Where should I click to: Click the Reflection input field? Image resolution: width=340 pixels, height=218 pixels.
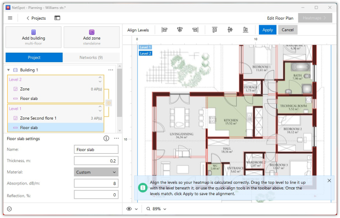(96, 195)
